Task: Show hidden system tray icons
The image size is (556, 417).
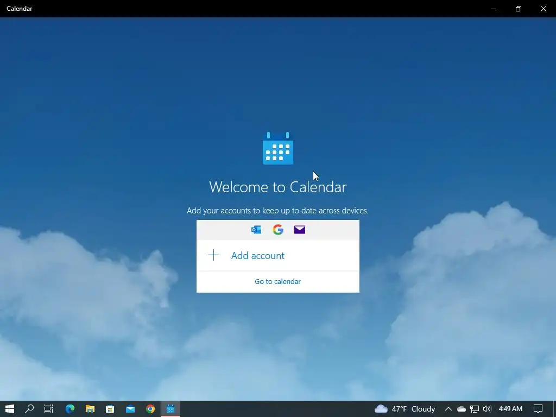Action: coord(448,409)
